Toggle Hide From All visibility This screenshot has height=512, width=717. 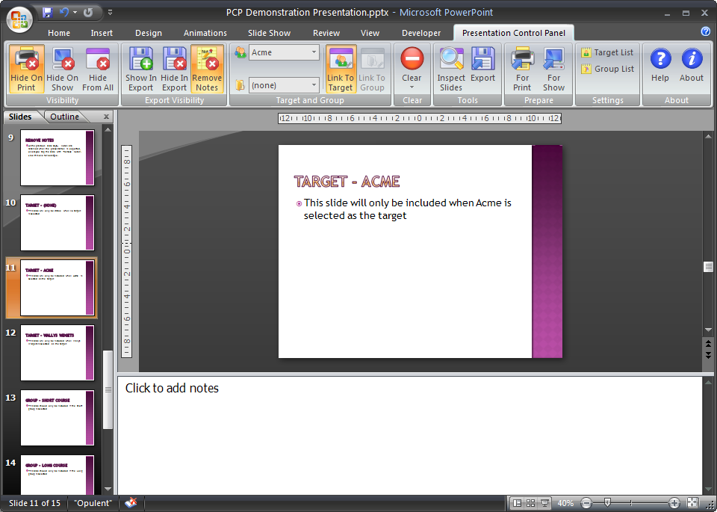pyautogui.click(x=98, y=69)
